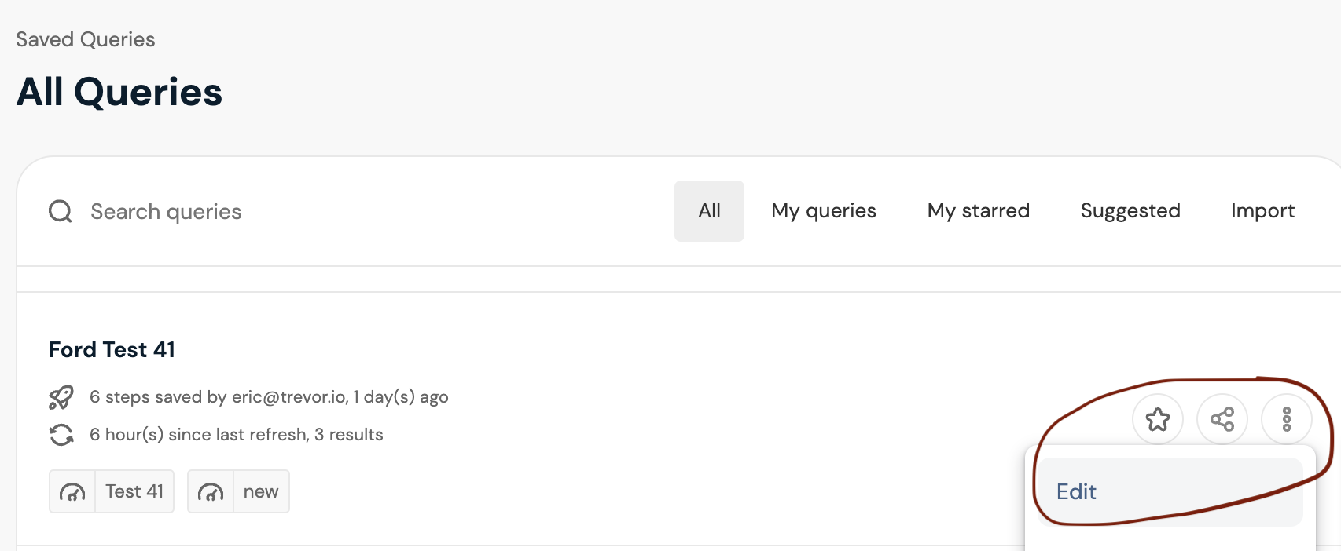Open the Suggested tab
Screen dimensions: 1341x551
pyautogui.click(x=1130, y=211)
